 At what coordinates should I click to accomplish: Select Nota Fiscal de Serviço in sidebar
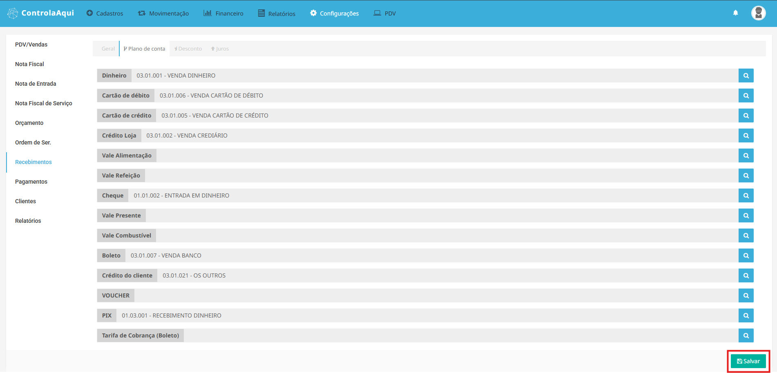(x=43, y=103)
